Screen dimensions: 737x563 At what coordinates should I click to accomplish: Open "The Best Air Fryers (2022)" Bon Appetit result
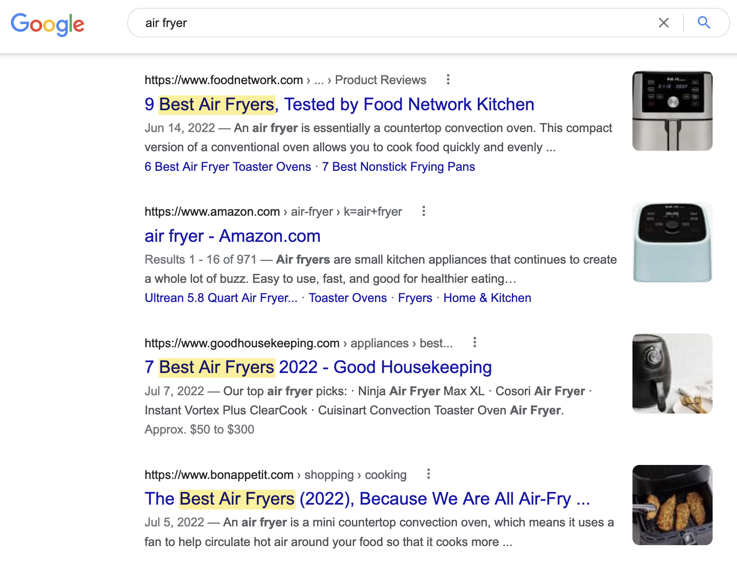(x=367, y=499)
